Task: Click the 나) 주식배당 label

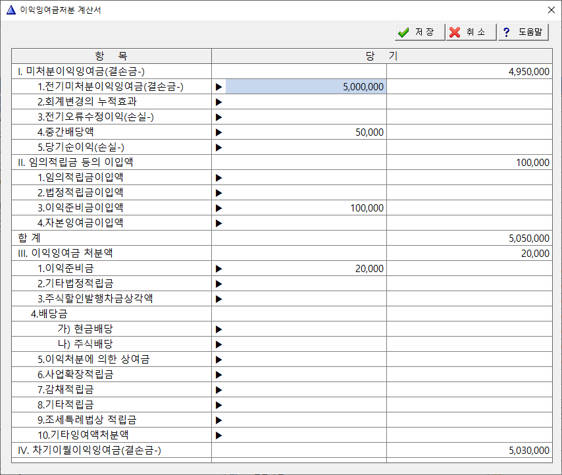Action: (86, 344)
